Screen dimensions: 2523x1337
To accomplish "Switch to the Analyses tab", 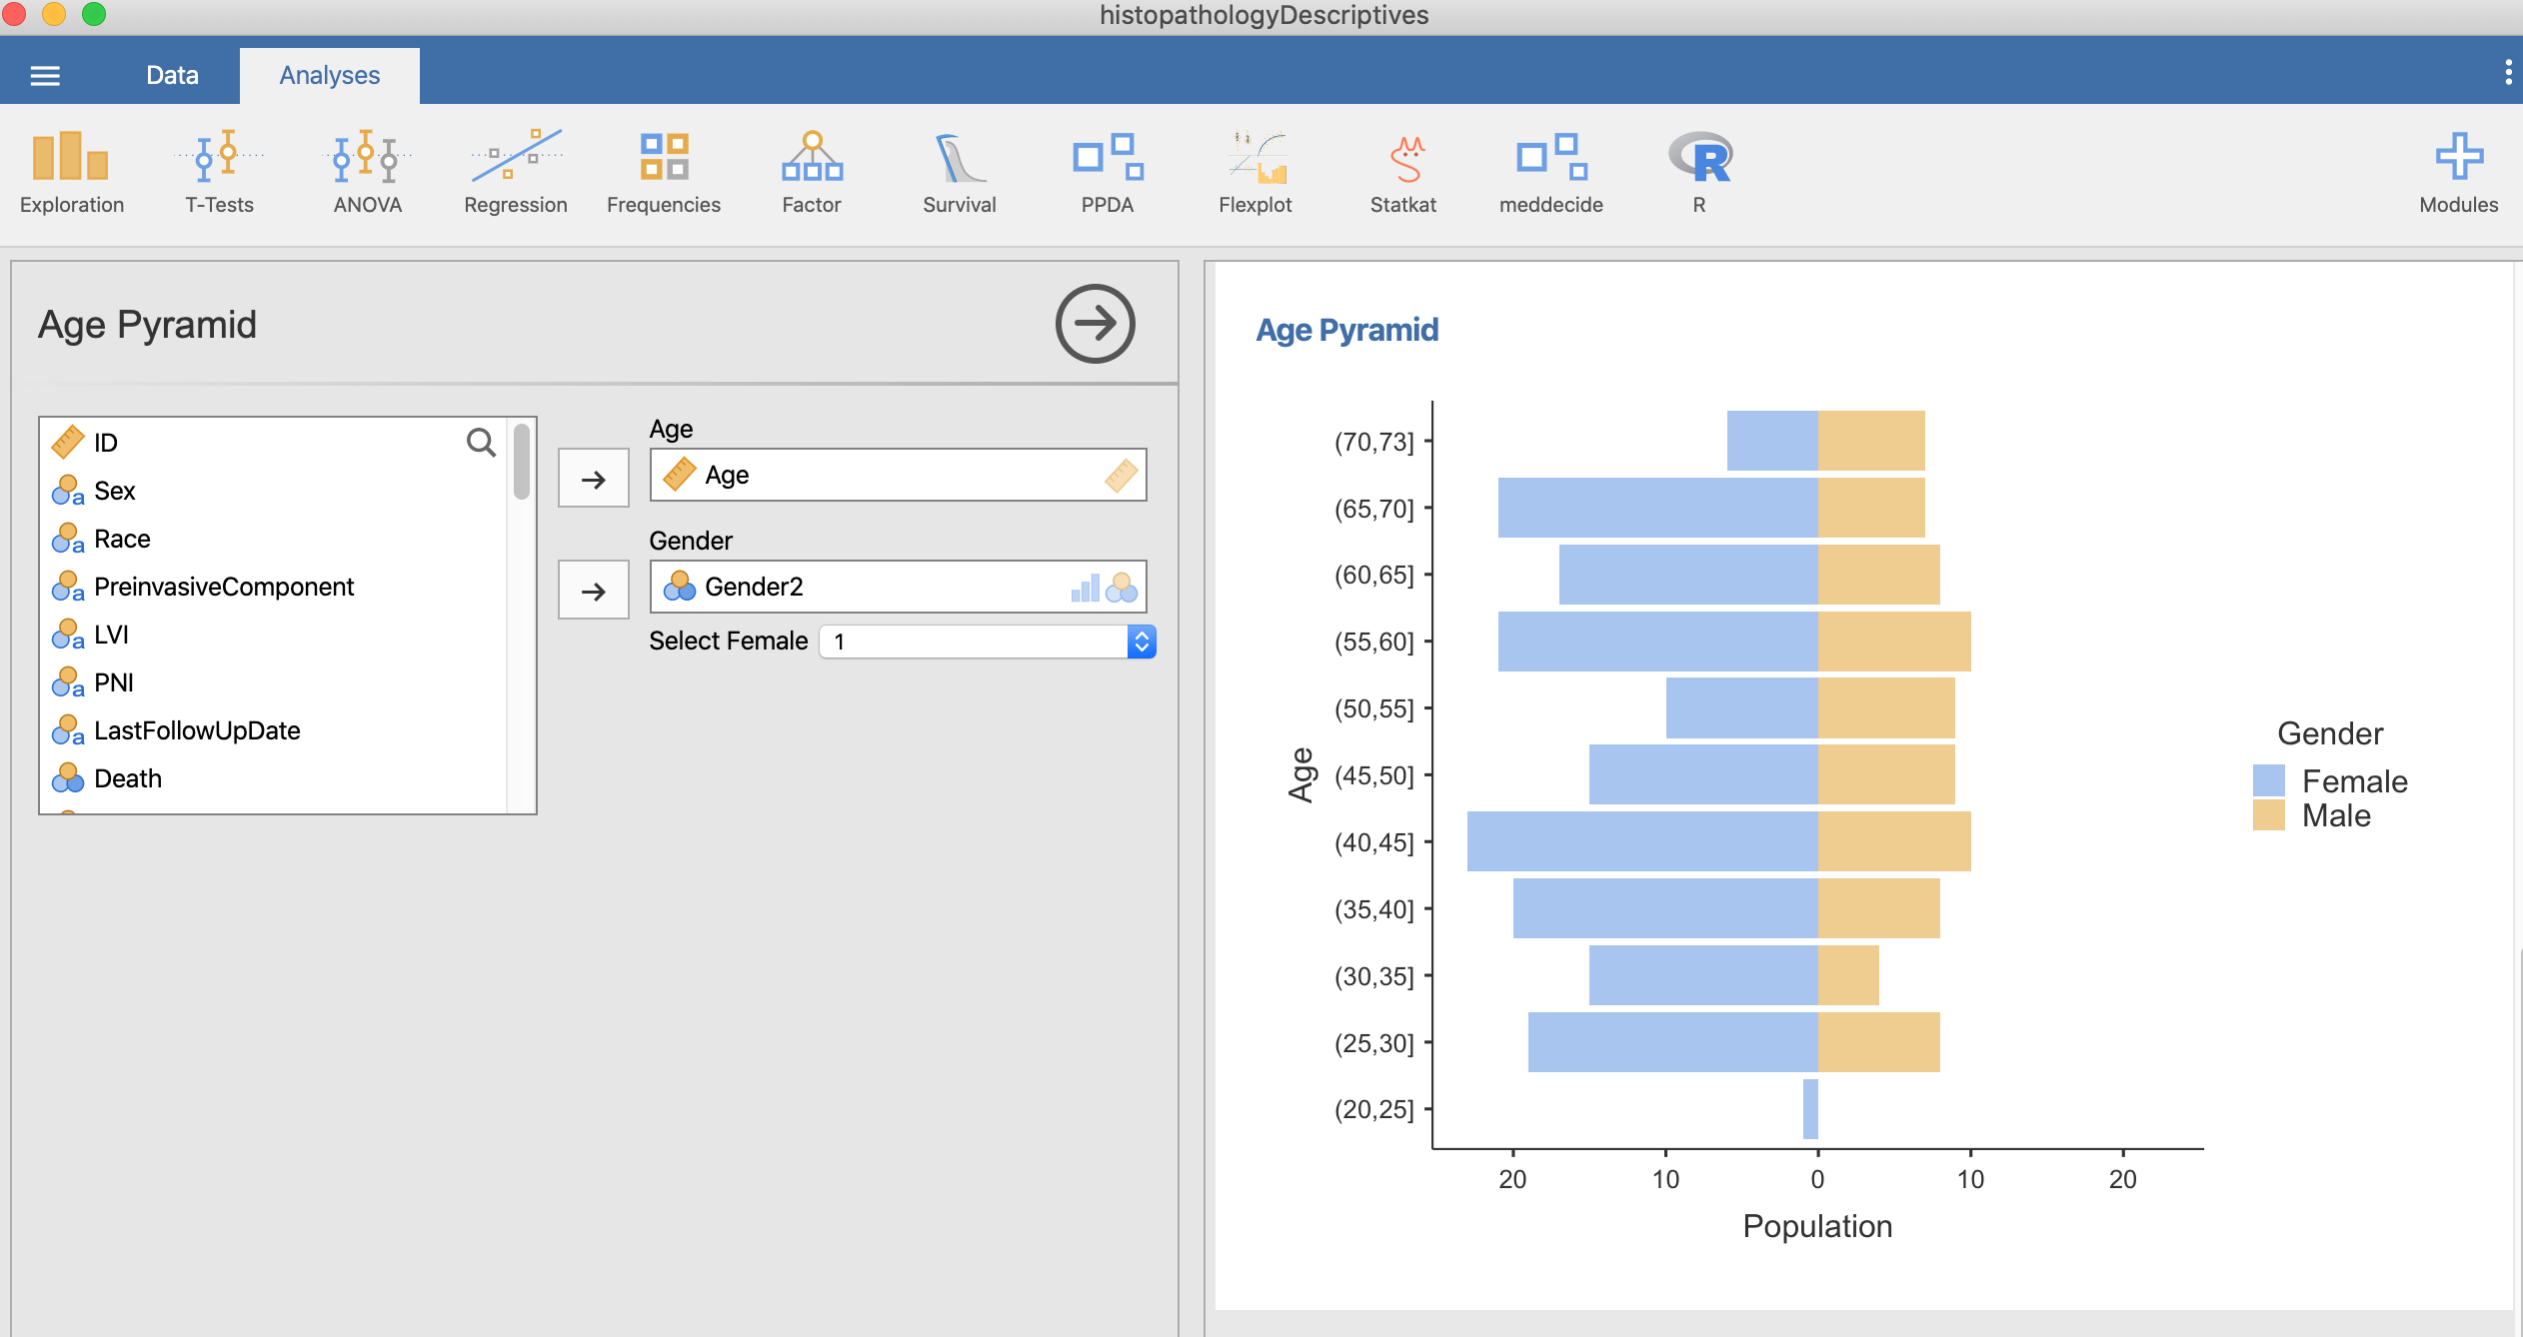I will pos(329,75).
